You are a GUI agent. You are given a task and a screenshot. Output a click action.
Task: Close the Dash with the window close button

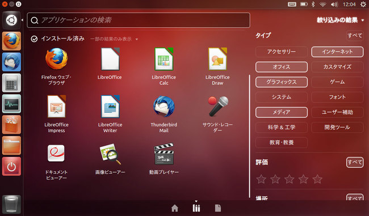point(5,4)
